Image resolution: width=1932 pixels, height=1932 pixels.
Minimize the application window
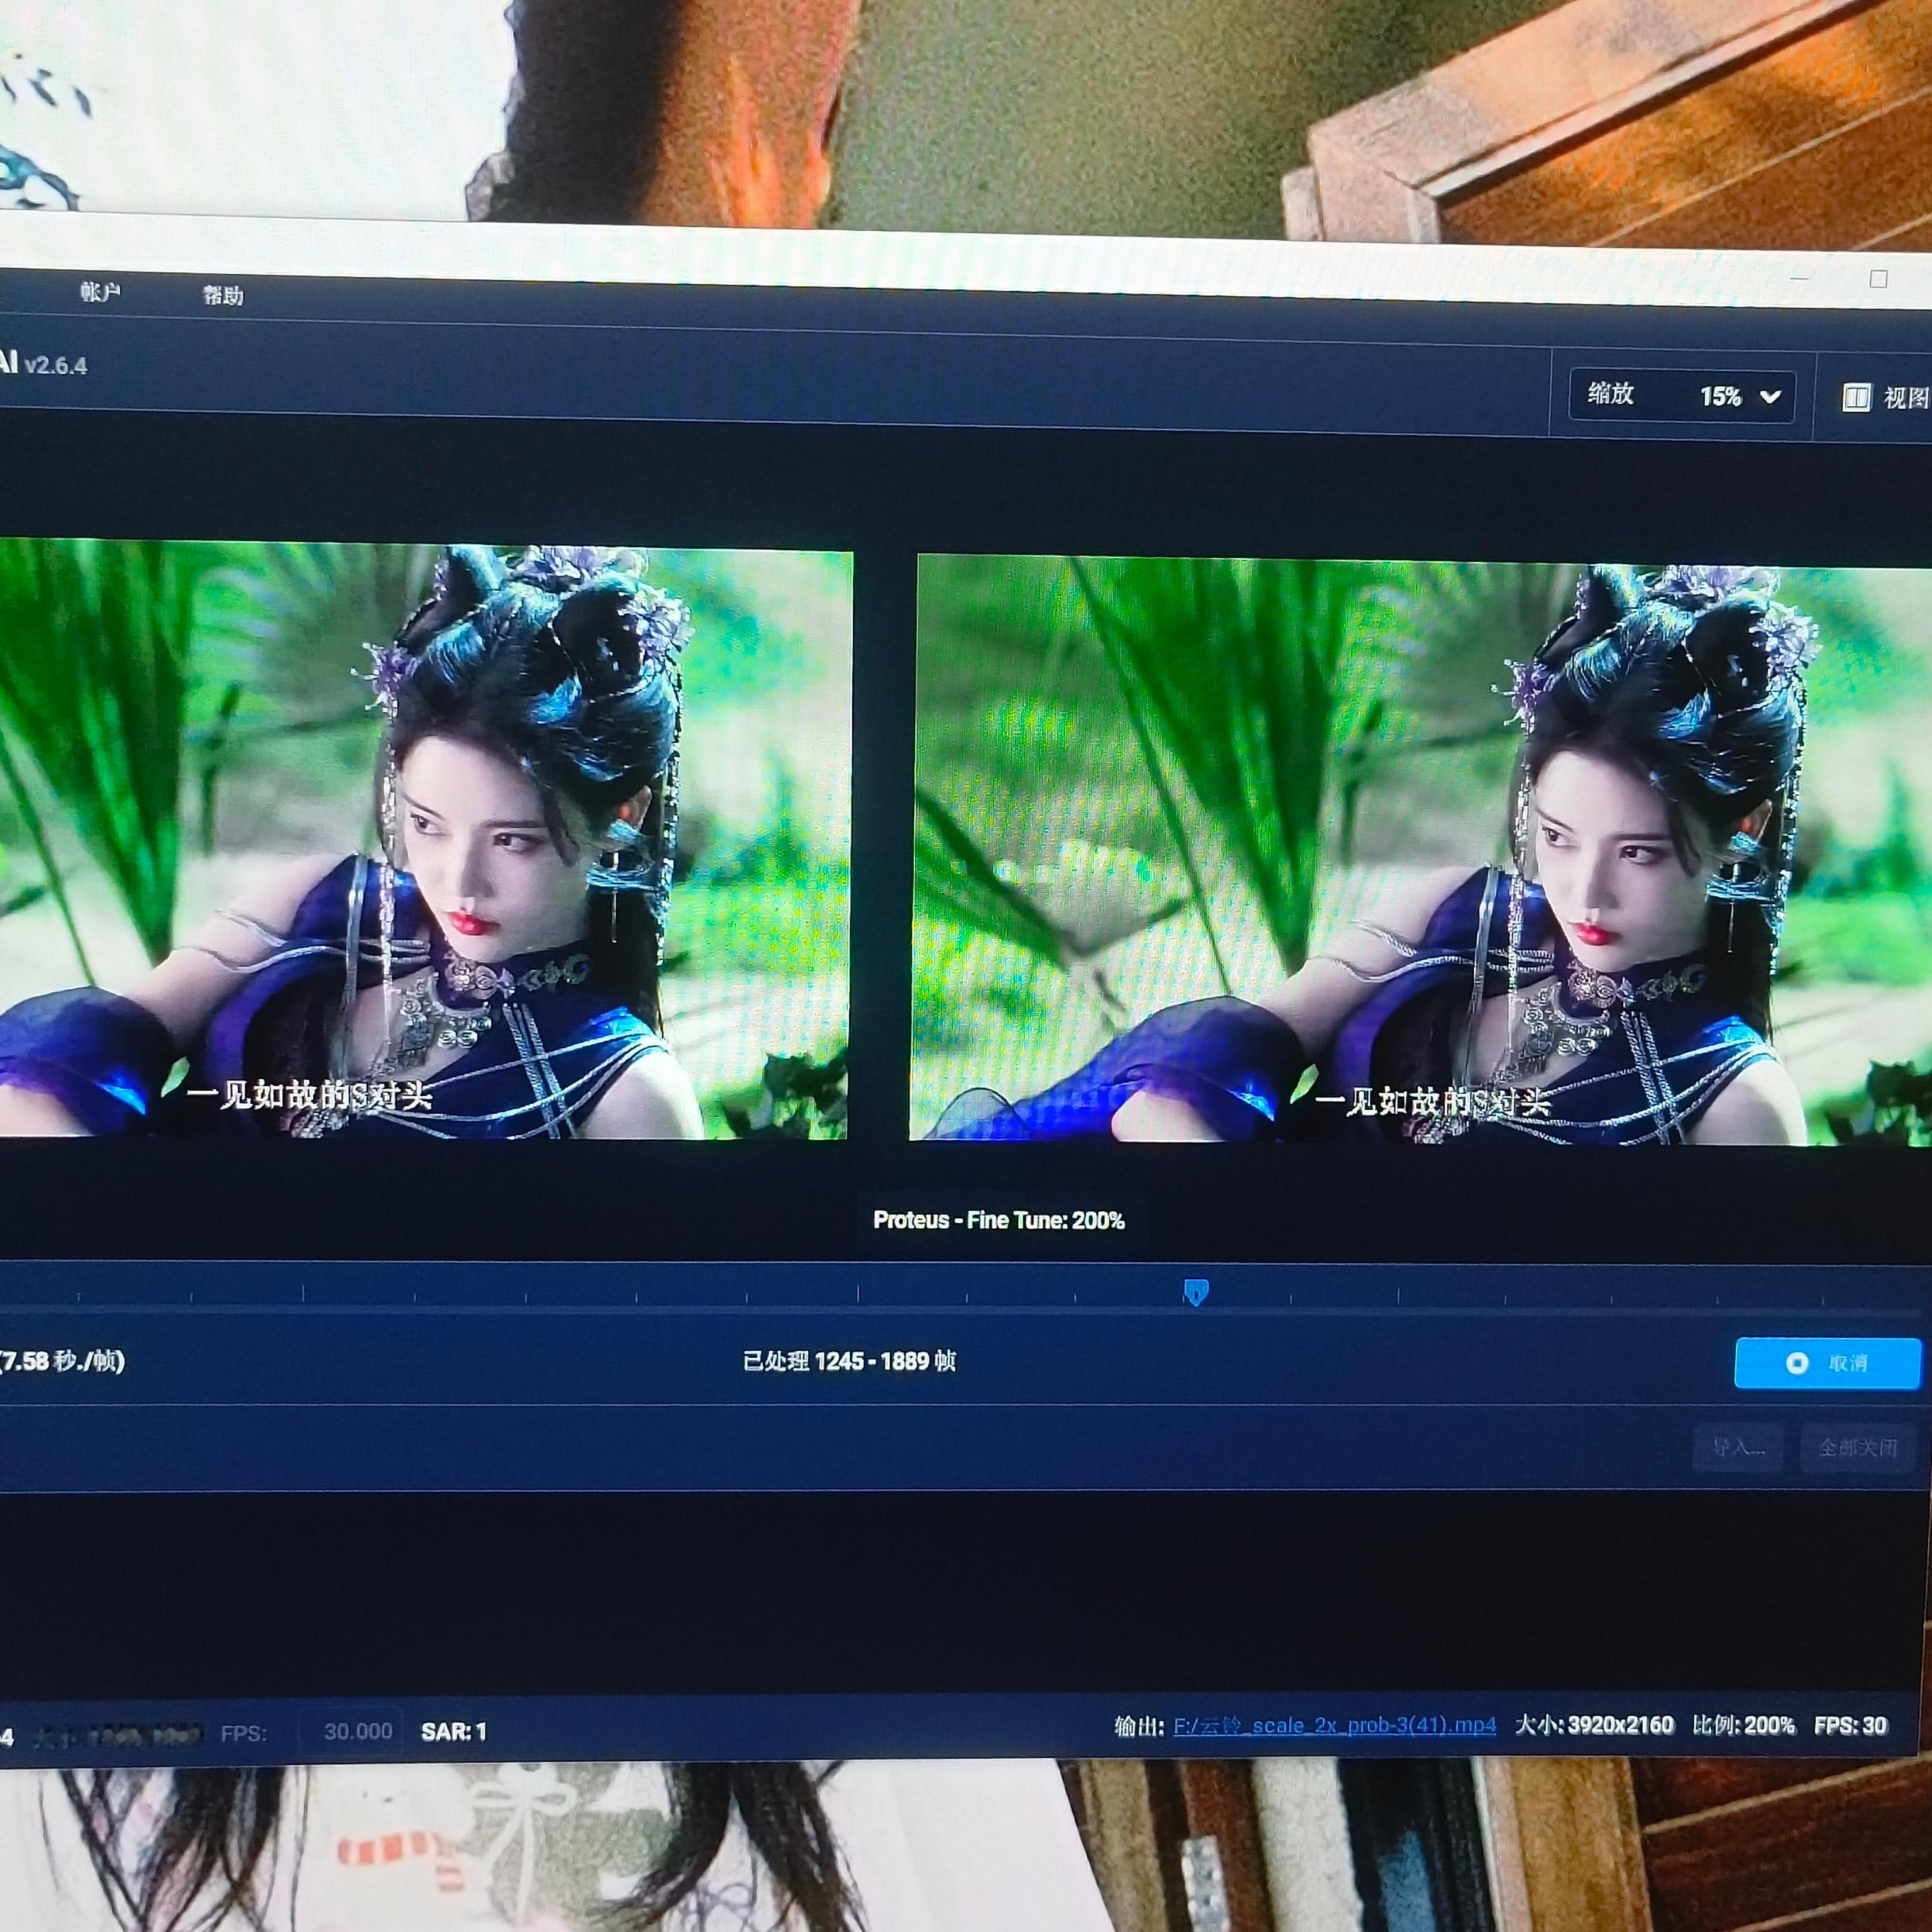(1799, 278)
